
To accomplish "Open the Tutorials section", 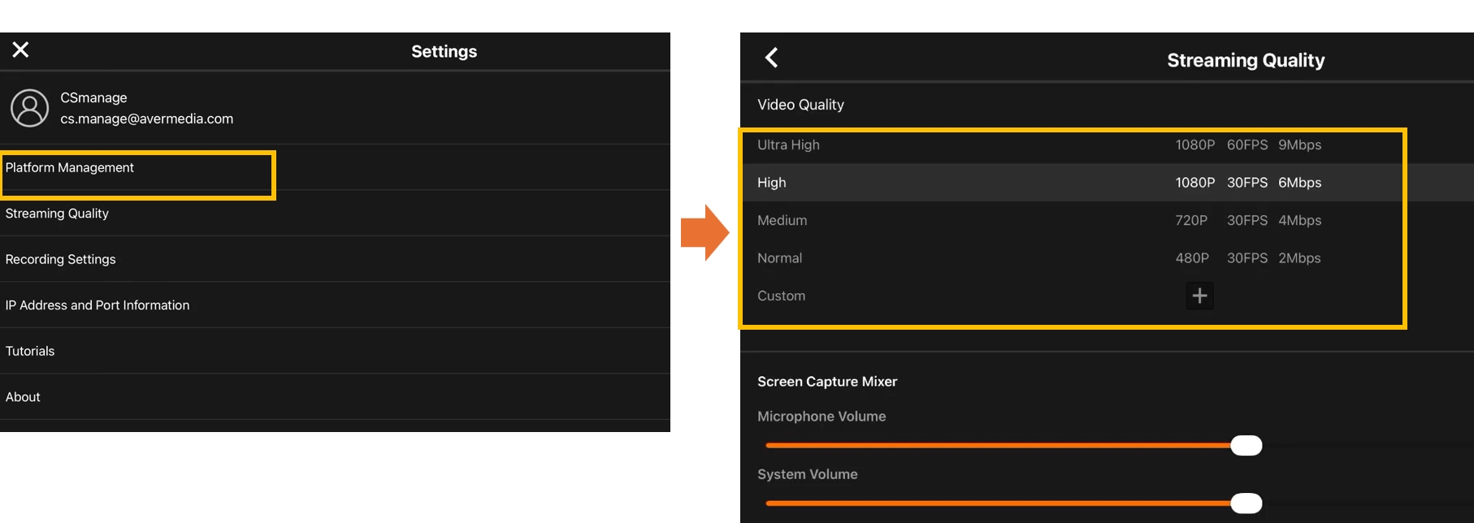I will 30,352.
